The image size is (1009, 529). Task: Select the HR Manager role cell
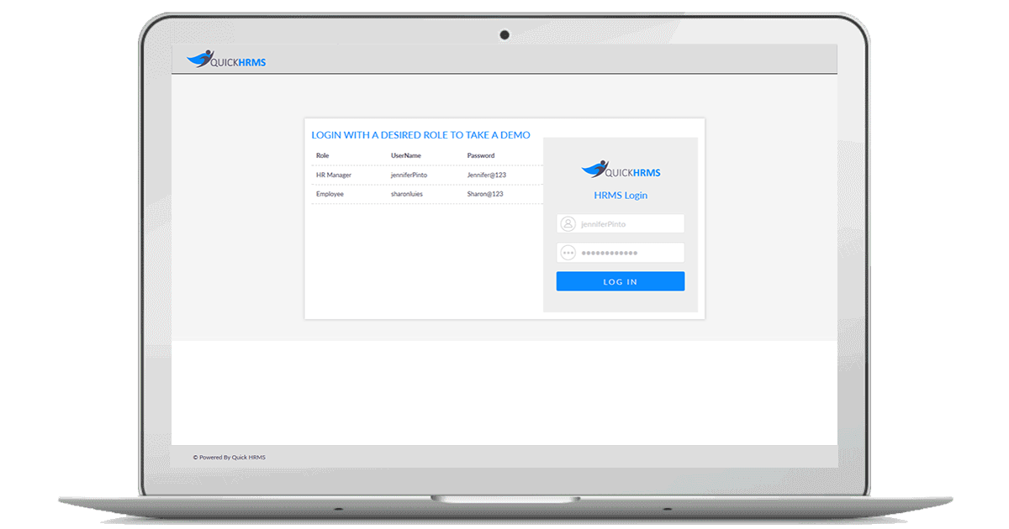tap(334, 175)
